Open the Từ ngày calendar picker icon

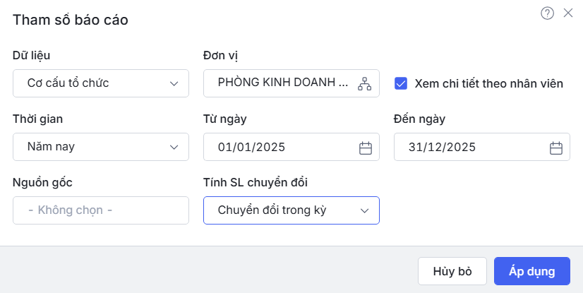[366, 148]
